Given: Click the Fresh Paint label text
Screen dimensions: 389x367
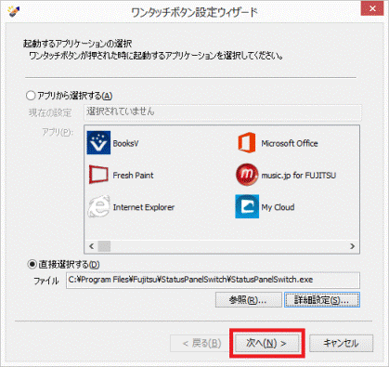Looking at the screenshot, I should [133, 176].
